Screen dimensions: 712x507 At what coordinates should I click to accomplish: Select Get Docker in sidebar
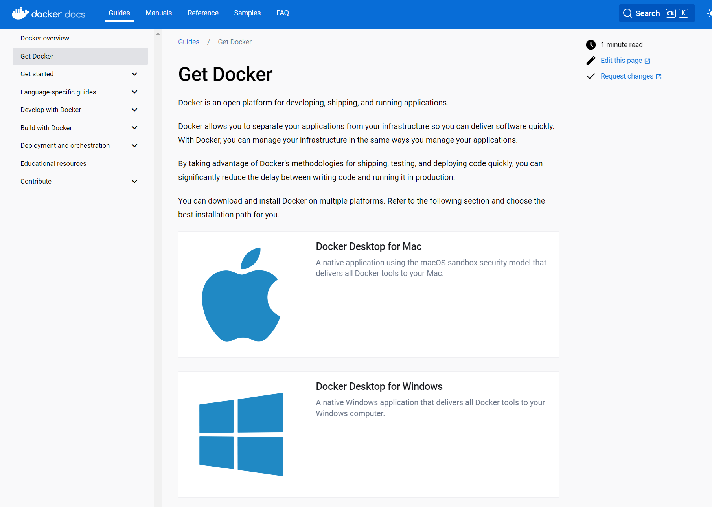(x=80, y=56)
